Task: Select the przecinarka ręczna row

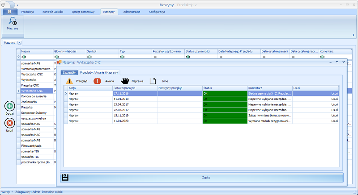Action: pyautogui.click(x=37, y=162)
